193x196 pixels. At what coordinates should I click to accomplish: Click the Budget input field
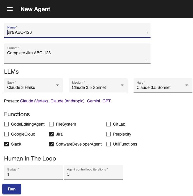pyautogui.click(x=33, y=172)
